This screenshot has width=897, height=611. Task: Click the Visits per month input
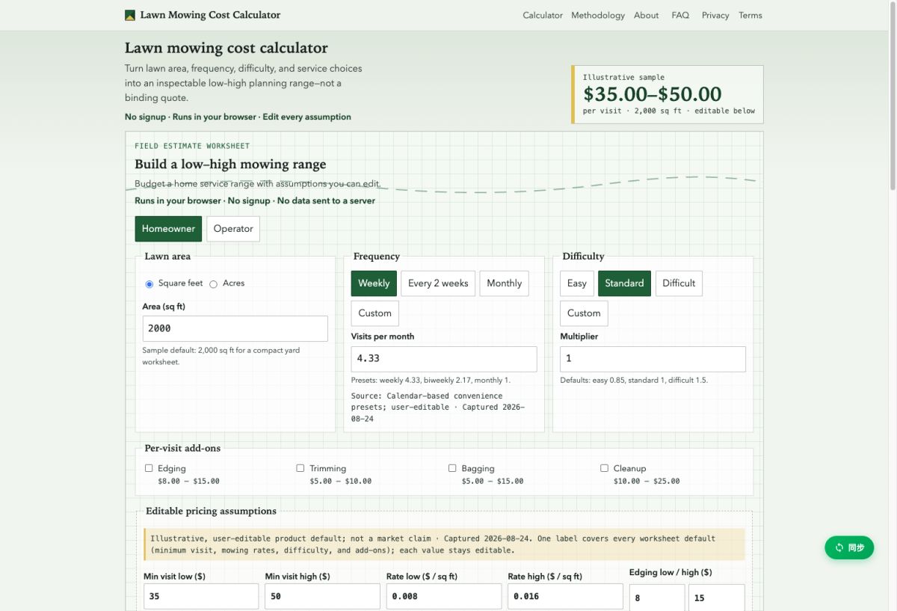444,359
